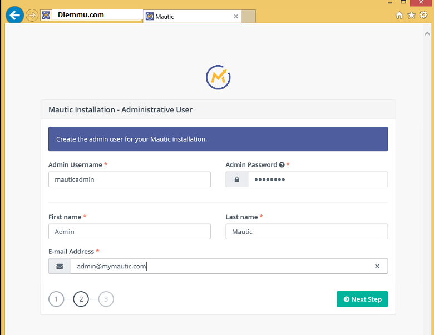This screenshot has height=335, width=434.
Task: Click the password help question mark icon
Action: [282, 165]
